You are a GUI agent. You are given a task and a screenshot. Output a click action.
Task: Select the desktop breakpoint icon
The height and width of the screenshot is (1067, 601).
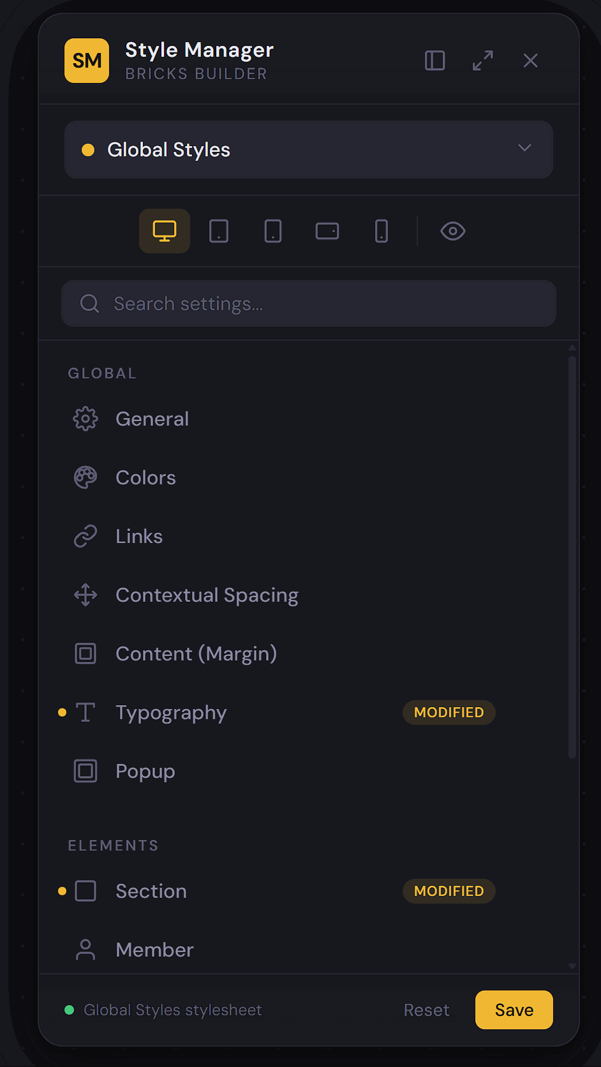(x=165, y=231)
